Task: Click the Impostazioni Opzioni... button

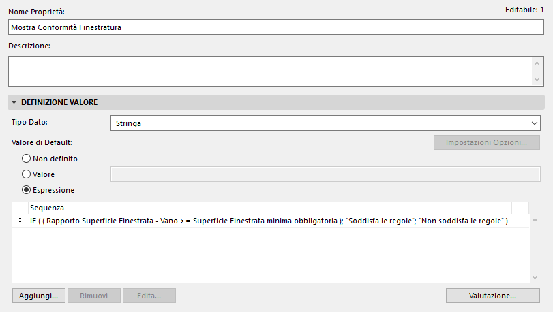Action: (x=486, y=142)
